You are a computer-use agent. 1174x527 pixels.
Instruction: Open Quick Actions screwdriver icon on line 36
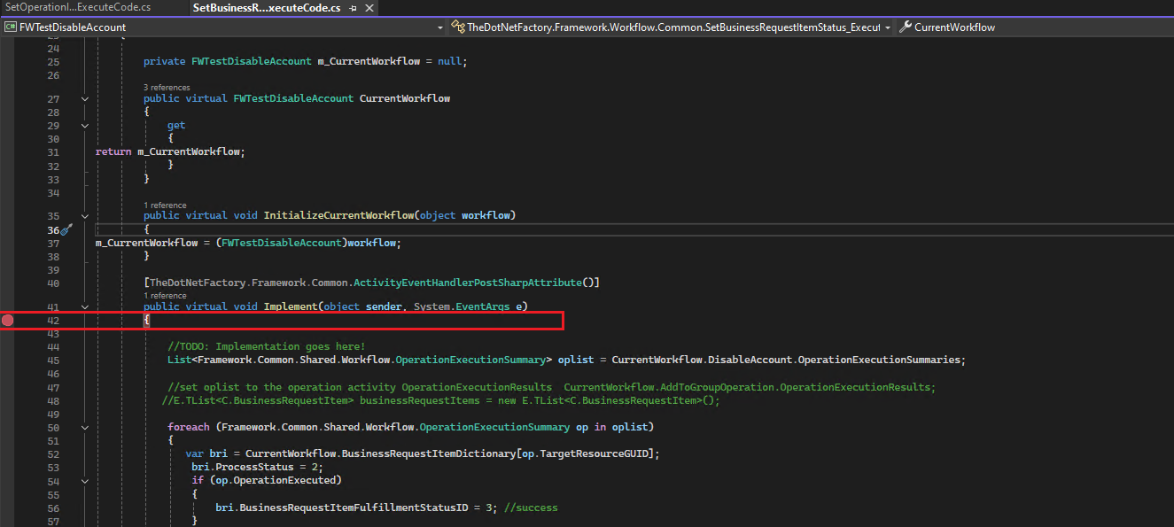click(66, 229)
